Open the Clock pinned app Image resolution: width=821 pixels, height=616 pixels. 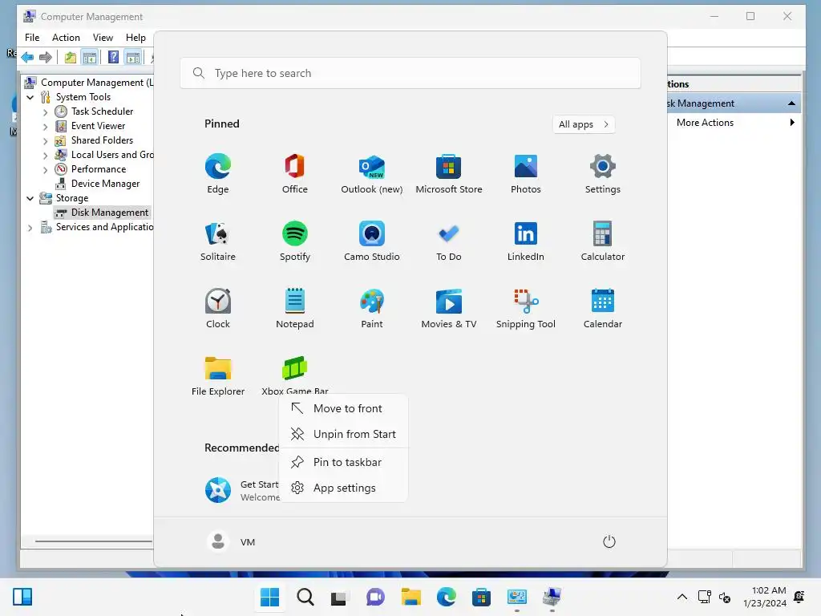point(218,309)
